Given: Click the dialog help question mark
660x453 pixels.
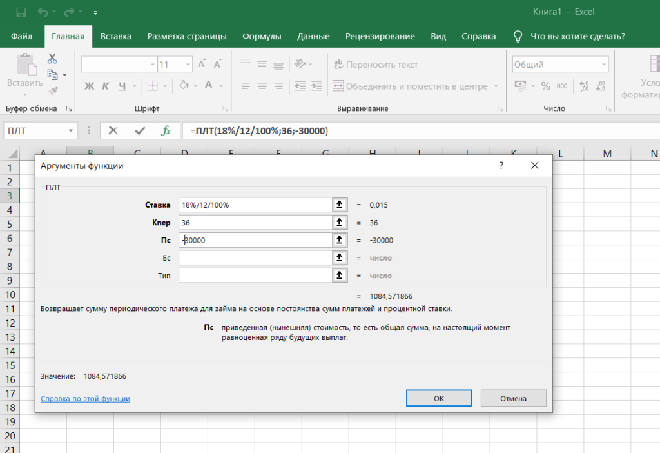Looking at the screenshot, I should pyautogui.click(x=501, y=166).
